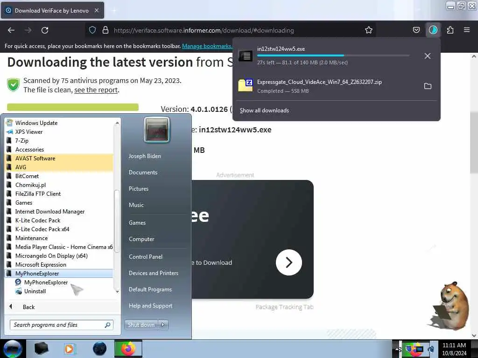478x358 pixels.
Task: Open the Extensions puzzle icon
Action: click(x=450, y=30)
